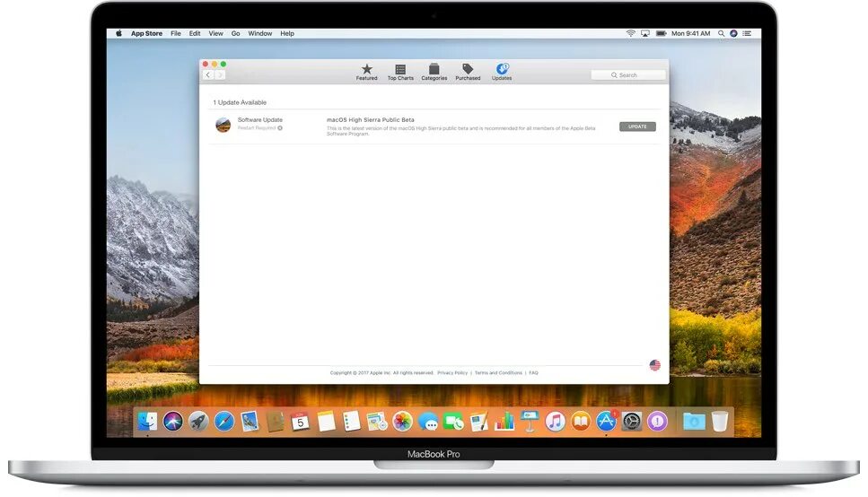
Task: Click the AirPlay display icon in menu bar
Action: tap(645, 33)
